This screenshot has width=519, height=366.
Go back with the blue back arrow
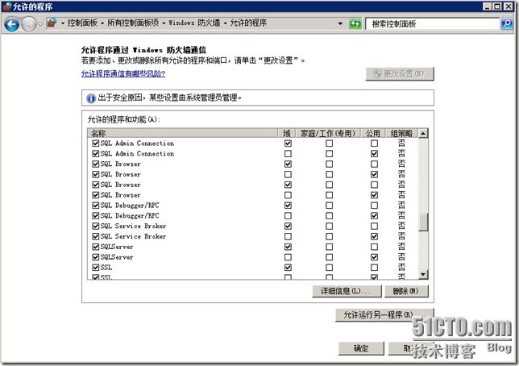point(12,24)
